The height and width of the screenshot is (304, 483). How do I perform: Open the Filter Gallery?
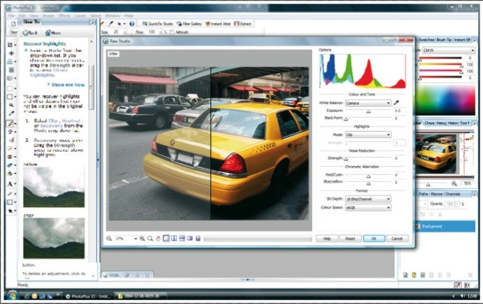[x=189, y=24]
